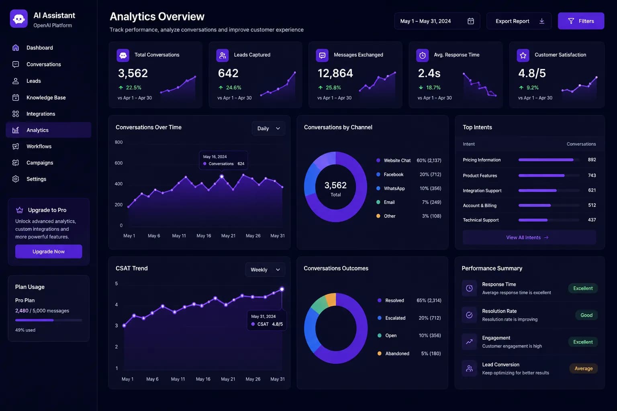Open the May 1 – May 31, 2024 date picker

(x=437, y=21)
